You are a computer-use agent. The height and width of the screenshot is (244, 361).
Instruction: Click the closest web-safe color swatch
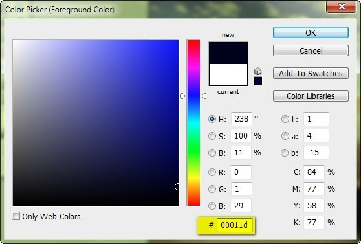(258, 81)
